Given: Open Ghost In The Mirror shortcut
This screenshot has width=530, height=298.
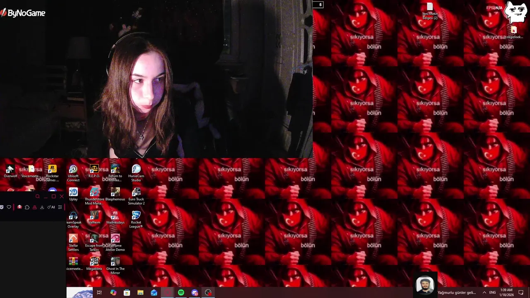Looking at the screenshot, I should [115, 266].
